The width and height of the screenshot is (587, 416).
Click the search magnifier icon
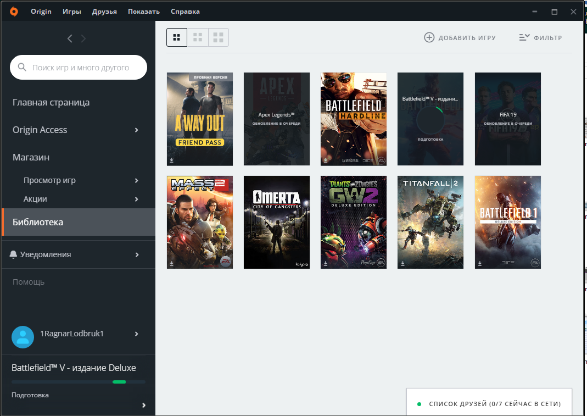tap(22, 67)
